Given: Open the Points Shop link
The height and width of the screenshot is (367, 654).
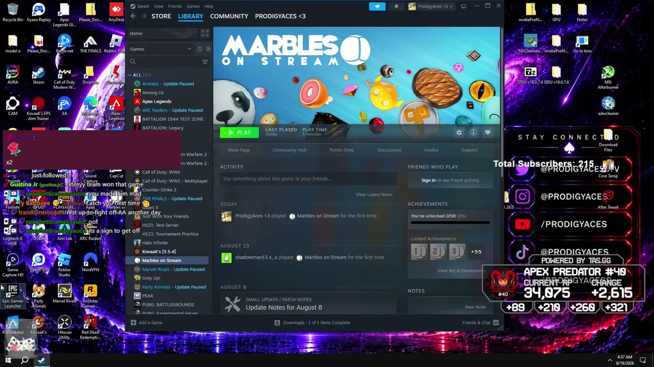Looking at the screenshot, I should [x=342, y=150].
